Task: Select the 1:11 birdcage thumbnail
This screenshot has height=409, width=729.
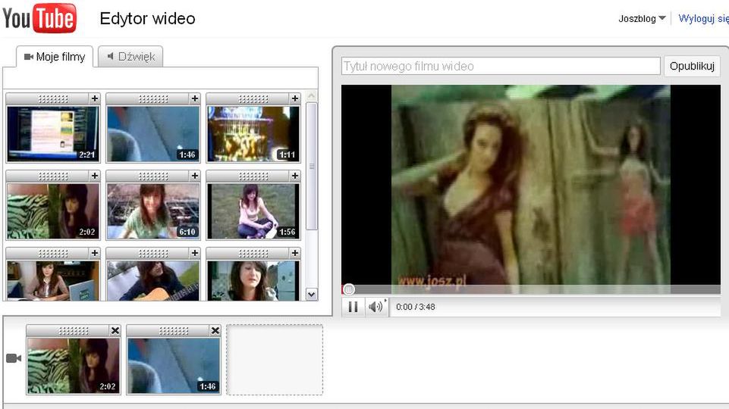Action: 253,134
